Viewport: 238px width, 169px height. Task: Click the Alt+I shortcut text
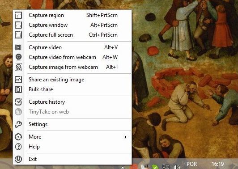(x=112, y=67)
